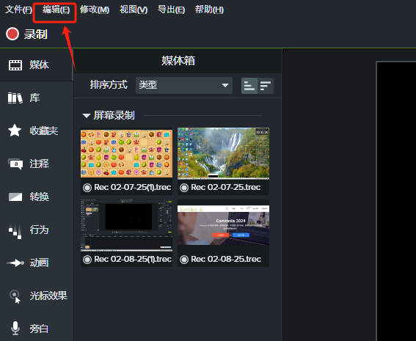The height and width of the screenshot is (341, 416).
Task: Select the 媒体 filmstrip icon
Action: (15, 65)
